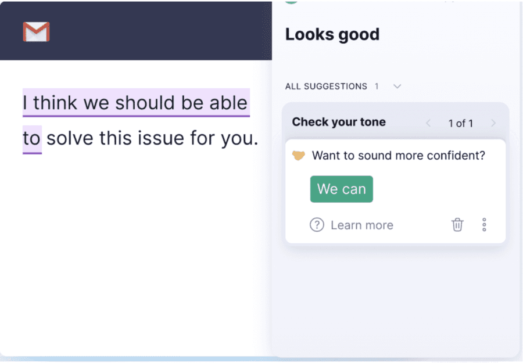Image resolution: width=523 pixels, height=363 pixels.
Task: Click the ALL SUGGESTIONS filter label
Action: point(325,86)
